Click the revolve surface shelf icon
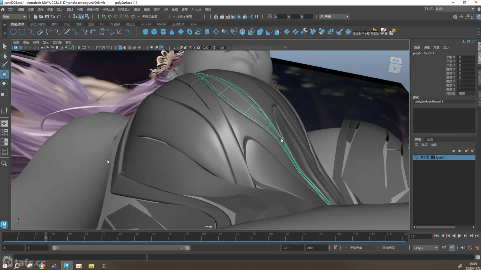This screenshot has height=270, width=481. tap(198, 32)
